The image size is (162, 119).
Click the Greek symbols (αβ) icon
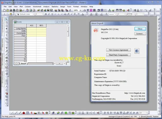65,14
